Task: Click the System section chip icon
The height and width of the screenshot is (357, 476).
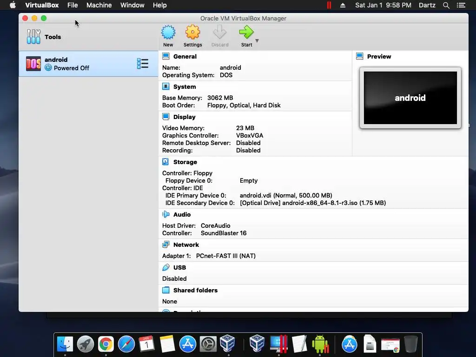Action: 166,86
